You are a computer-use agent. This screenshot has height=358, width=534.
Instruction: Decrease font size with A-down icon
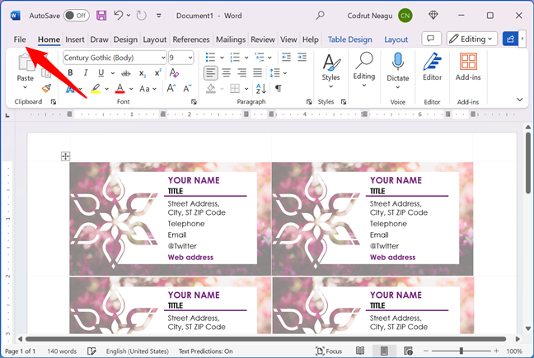(187, 88)
